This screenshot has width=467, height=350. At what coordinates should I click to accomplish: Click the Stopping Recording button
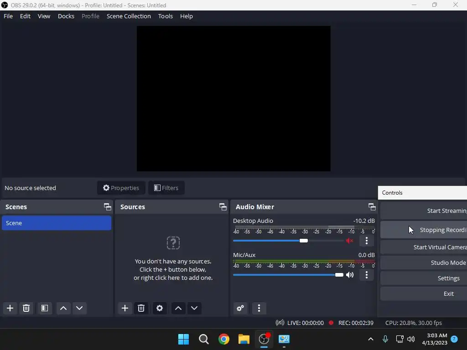(x=424, y=230)
